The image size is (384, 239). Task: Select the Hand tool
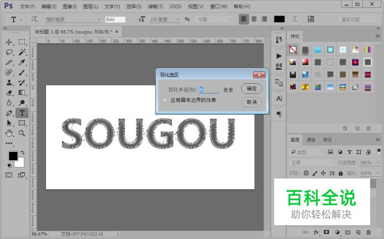click(9, 133)
